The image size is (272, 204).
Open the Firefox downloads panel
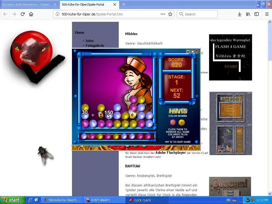[240, 14]
